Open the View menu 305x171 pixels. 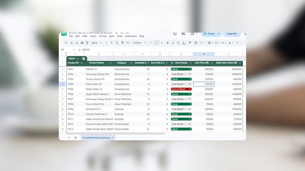click(85, 36)
